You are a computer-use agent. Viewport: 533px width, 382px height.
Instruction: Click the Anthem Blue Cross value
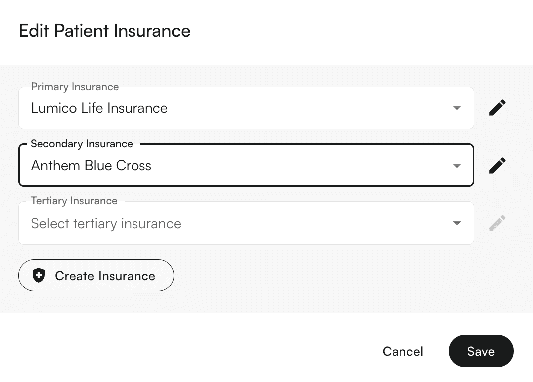pos(91,166)
